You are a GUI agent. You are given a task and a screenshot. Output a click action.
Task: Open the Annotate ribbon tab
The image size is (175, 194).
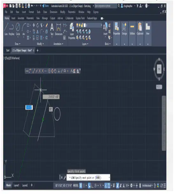point(21,18)
